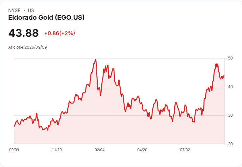The width and height of the screenshot is (242, 167).
Task: Click the +0.86(+2%) price change
Action: click(x=60, y=33)
